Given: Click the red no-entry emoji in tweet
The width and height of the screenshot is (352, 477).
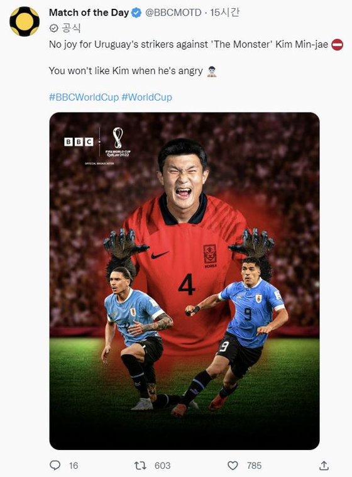Looking at the screenshot, I should [x=337, y=45].
